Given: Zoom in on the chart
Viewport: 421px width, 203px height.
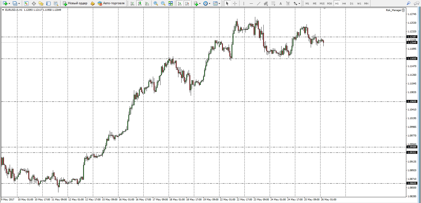Looking at the screenshot, I should pos(156,3).
